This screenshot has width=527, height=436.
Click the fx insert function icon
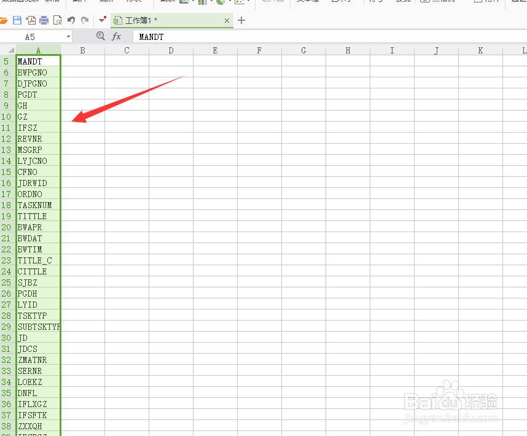(x=116, y=36)
